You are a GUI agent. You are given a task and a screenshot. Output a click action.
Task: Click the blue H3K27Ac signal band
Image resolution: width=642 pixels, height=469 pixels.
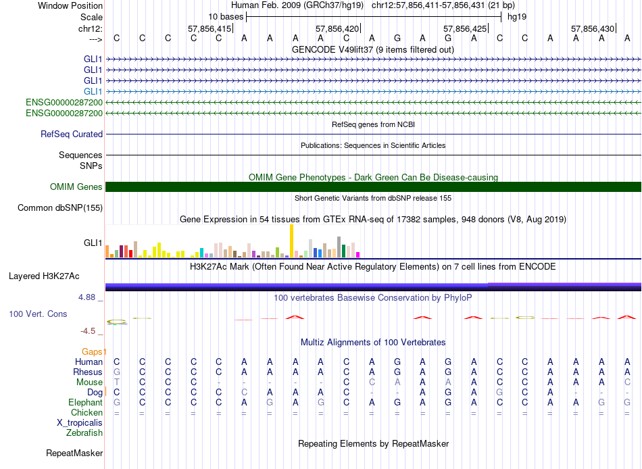click(373, 287)
